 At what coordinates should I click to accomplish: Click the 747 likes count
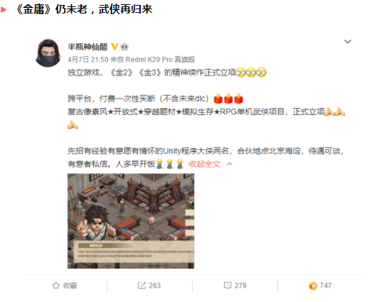(326, 286)
